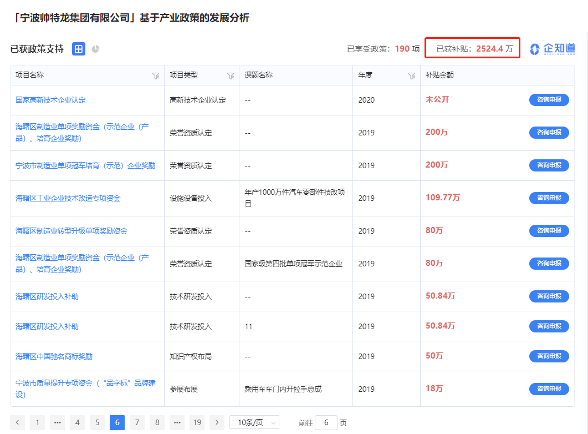Screen dimensions: 588x434
Task: Open the filter icon in 项目名称 header
Action: tap(156, 76)
